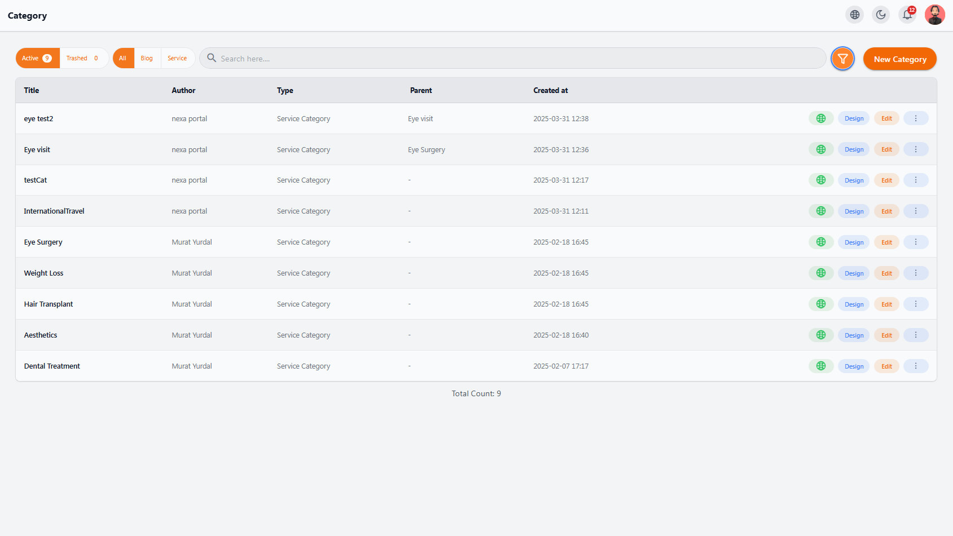Open notifications bell with 12 badge
The image size is (953, 536).
[907, 15]
